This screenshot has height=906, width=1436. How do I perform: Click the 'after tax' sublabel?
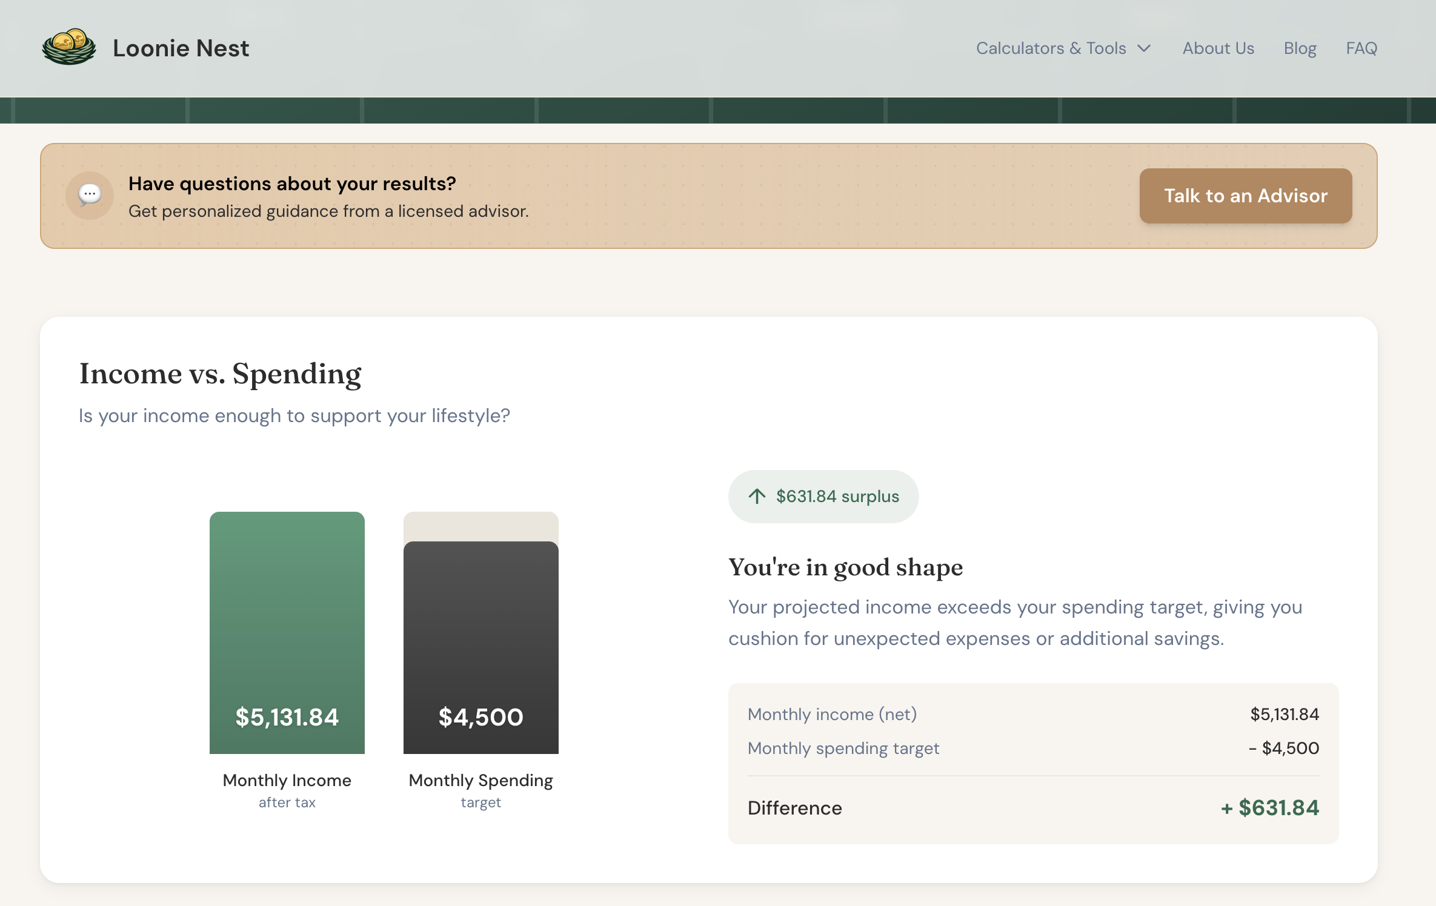pos(287,802)
